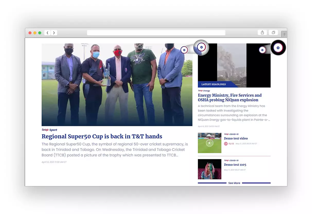The image size is (312, 214).
Task: Open the share icon in browser toolbar
Action: click(262, 32)
